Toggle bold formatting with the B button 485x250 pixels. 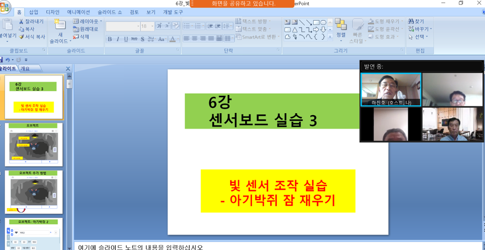pos(110,39)
